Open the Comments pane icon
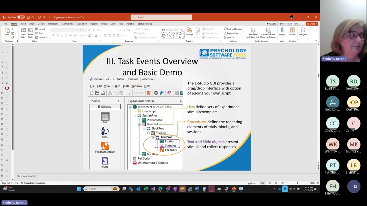The width and height of the screenshot is (367, 206). point(303,24)
